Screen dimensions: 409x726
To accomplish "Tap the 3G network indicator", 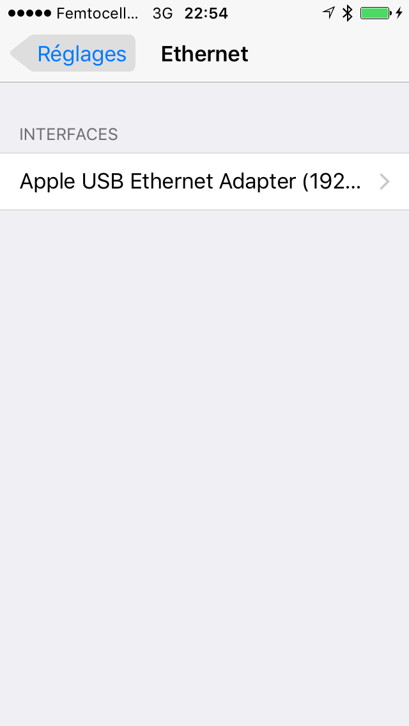I will tap(162, 13).
